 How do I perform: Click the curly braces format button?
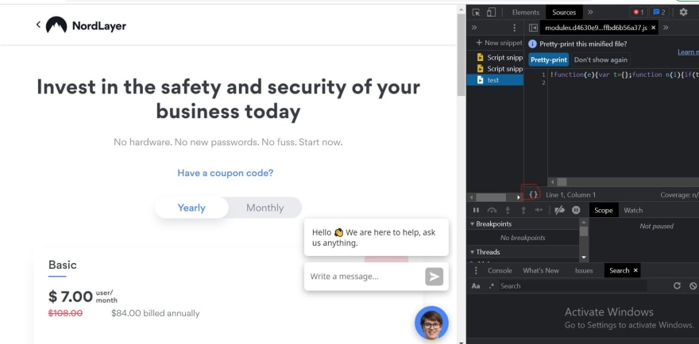[x=533, y=194]
